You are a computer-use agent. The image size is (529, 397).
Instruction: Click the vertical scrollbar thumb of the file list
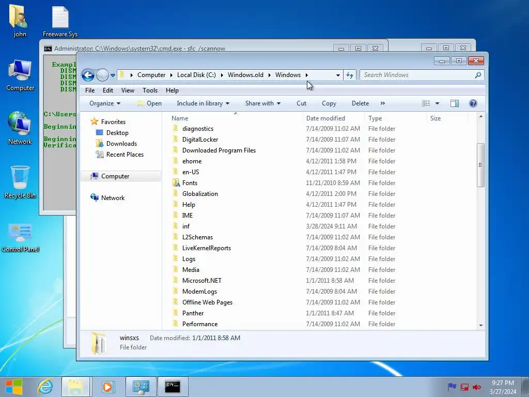pos(481,165)
